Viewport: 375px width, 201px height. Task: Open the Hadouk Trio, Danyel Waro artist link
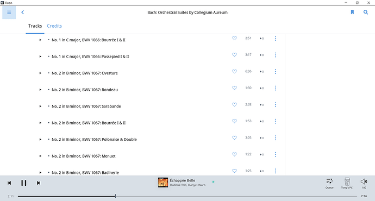[187, 185]
